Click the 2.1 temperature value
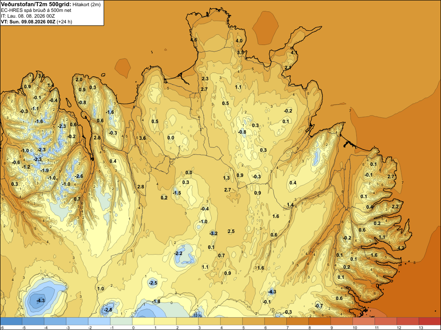 point(288,68)
